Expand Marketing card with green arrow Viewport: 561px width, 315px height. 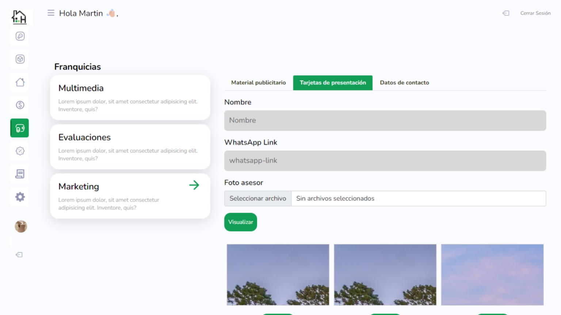point(194,185)
